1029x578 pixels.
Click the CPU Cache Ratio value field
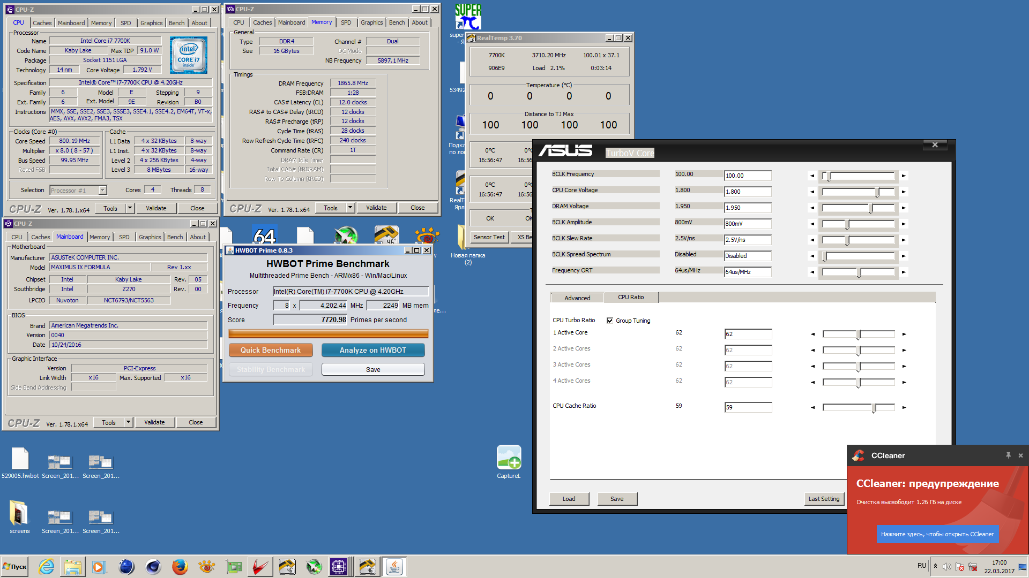pyautogui.click(x=748, y=407)
